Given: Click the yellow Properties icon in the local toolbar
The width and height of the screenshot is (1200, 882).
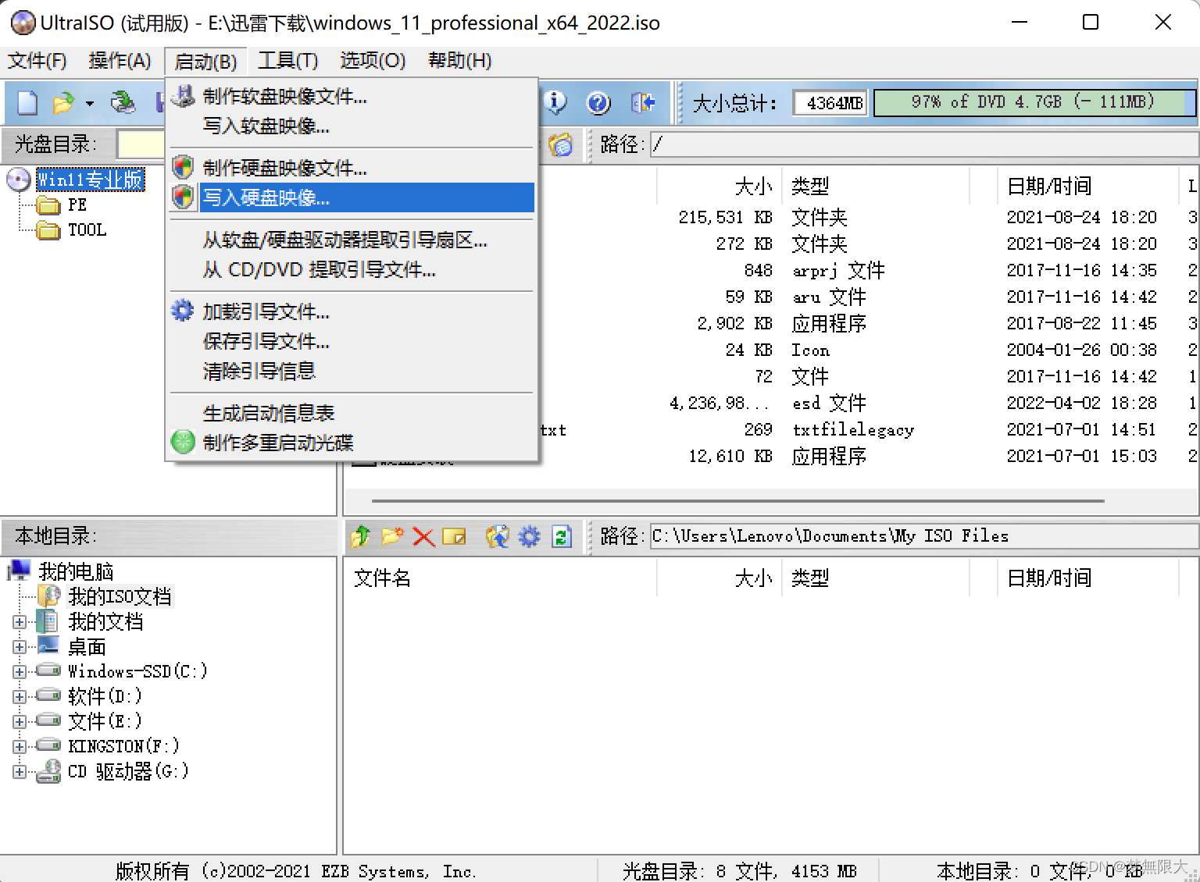Looking at the screenshot, I should click(454, 536).
